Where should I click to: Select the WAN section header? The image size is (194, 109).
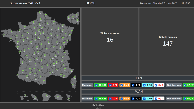pos(138,92)
